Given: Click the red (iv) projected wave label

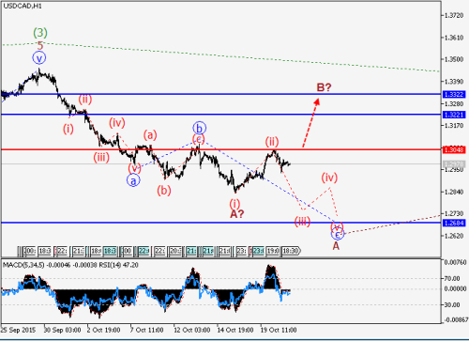Looking at the screenshot, I should point(329,178).
